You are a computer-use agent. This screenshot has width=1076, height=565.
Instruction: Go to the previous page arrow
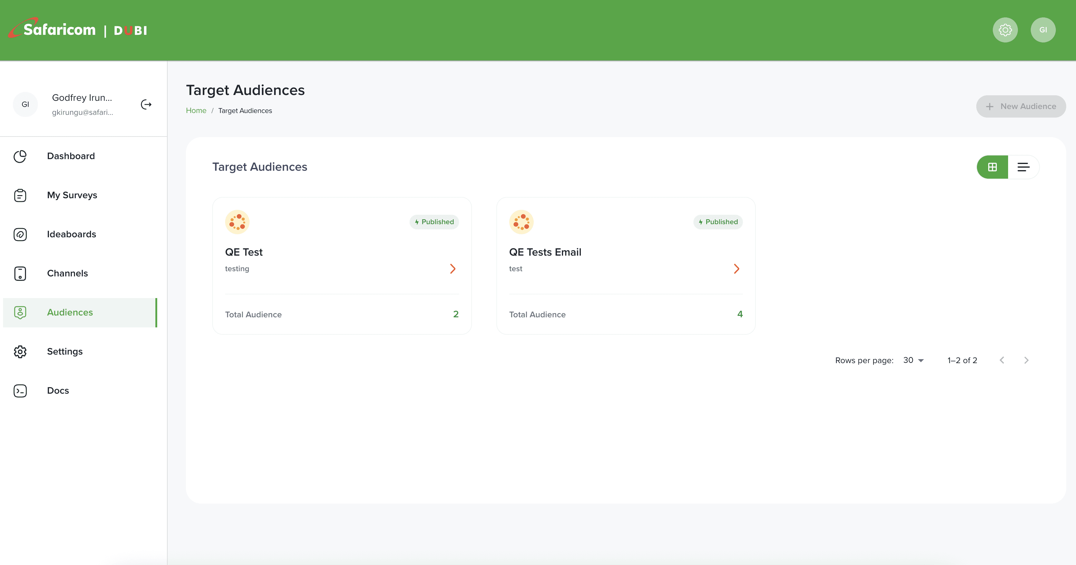[x=1002, y=360]
